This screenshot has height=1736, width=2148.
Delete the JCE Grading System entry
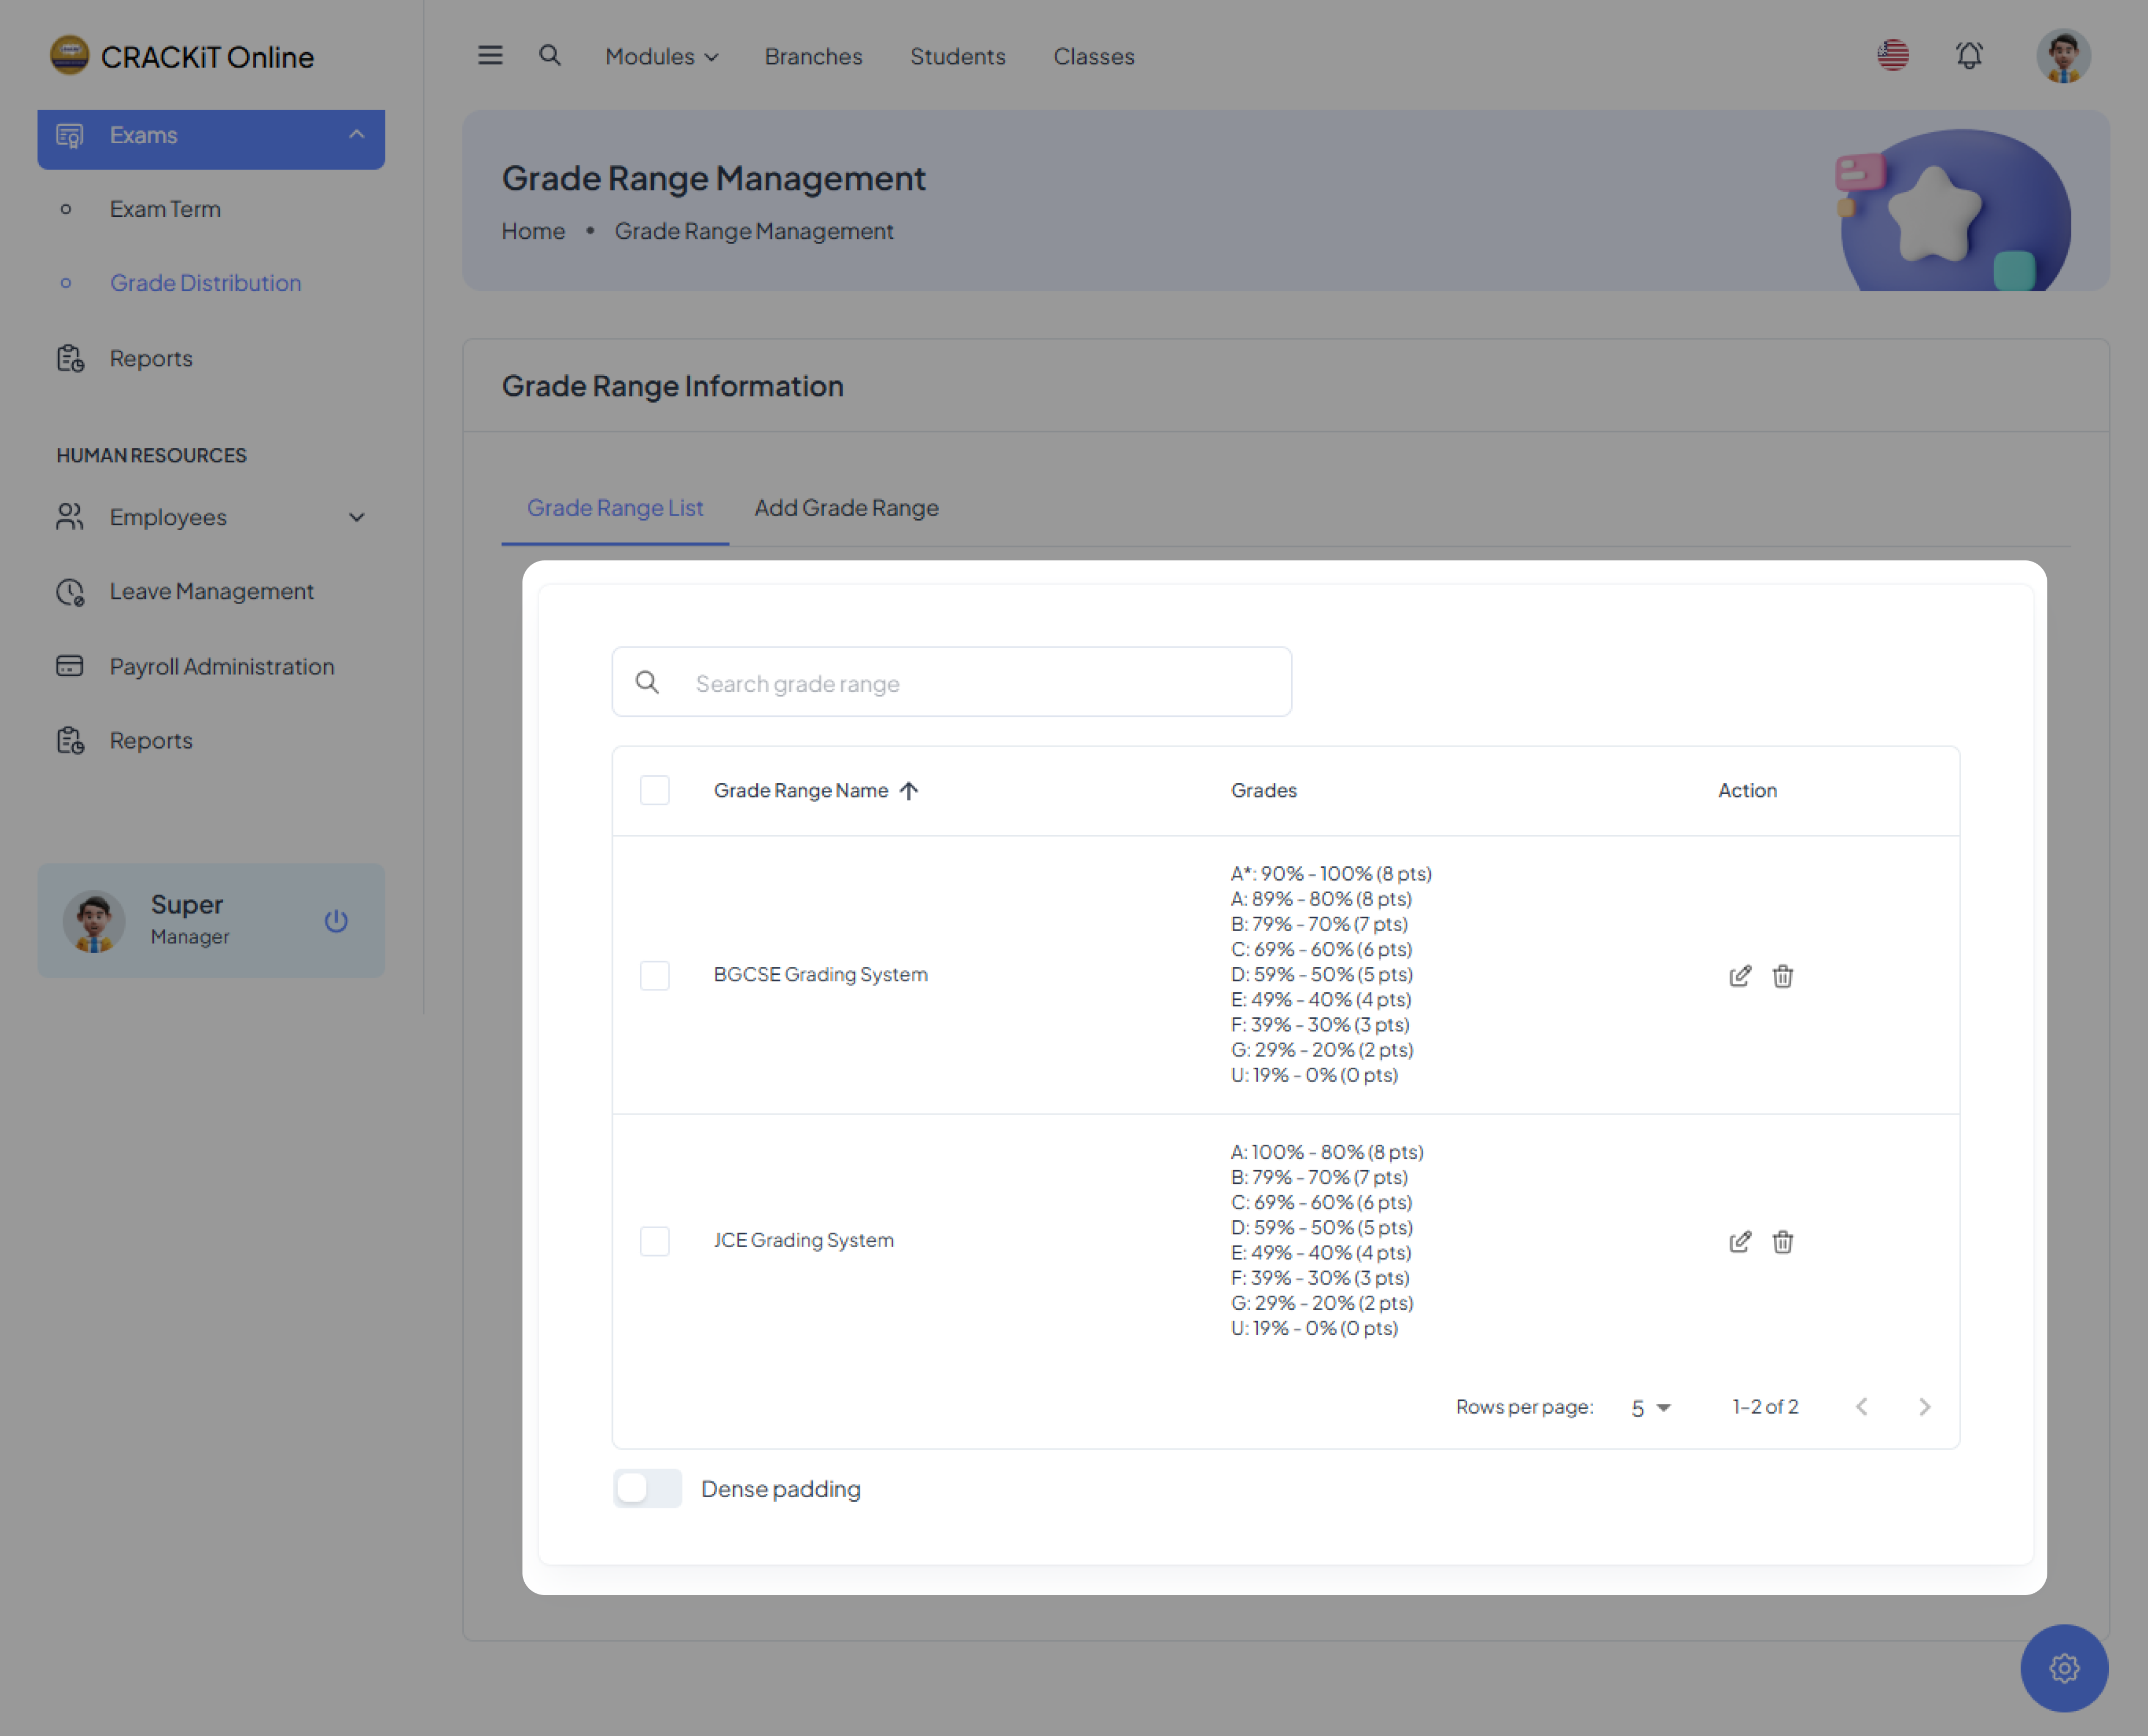tap(1782, 1241)
